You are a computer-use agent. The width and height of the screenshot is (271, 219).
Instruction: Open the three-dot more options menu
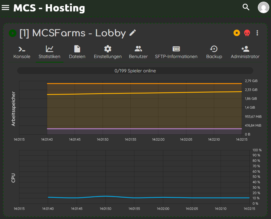tap(257, 33)
